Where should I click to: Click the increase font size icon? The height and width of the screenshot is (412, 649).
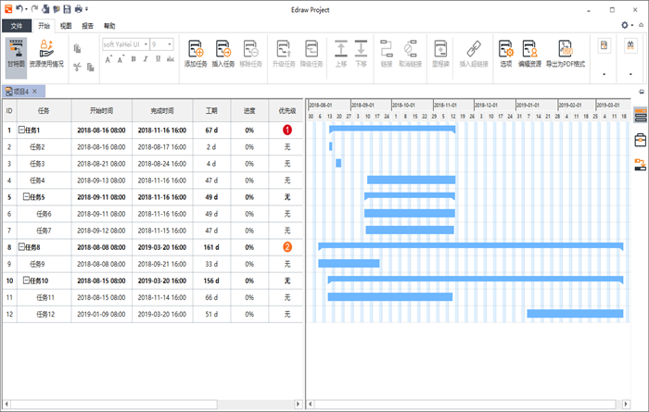(108, 59)
